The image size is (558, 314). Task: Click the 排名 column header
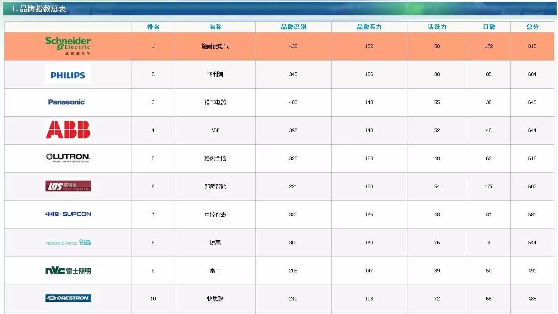(152, 26)
